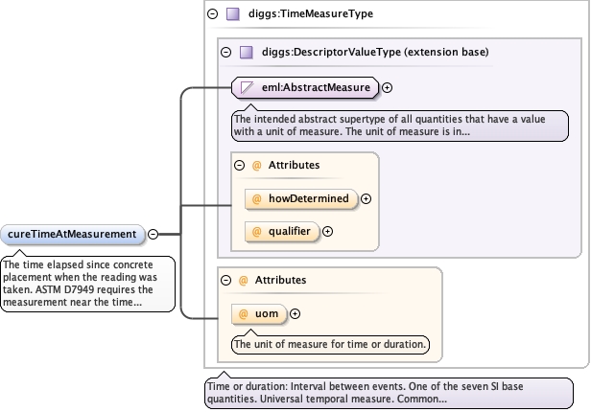
Task: Click the @ icon on howDetermined attribute
Action: point(257,198)
